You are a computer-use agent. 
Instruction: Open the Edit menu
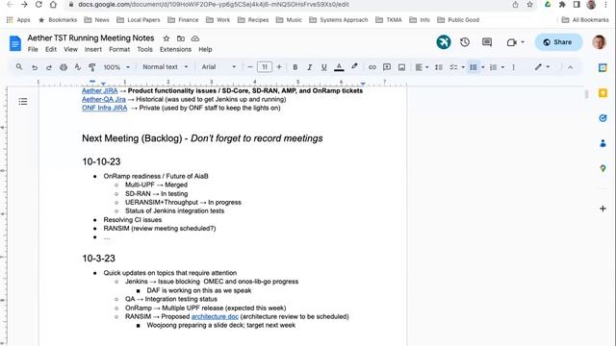coord(51,49)
